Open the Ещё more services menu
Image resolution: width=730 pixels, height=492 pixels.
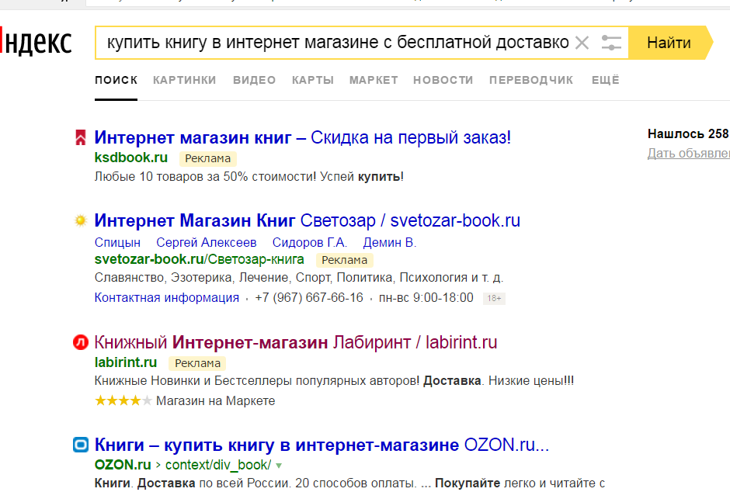(605, 80)
